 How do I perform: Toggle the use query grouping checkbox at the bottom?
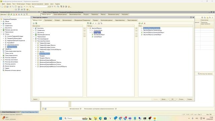[x=116, y=109]
